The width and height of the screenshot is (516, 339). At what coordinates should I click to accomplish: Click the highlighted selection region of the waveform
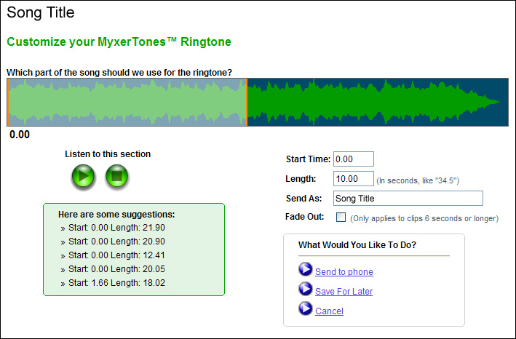[x=127, y=103]
